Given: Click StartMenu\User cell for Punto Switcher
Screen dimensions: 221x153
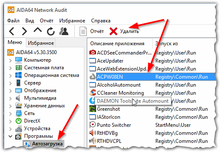Looking at the screenshot, I should [x=173, y=125].
